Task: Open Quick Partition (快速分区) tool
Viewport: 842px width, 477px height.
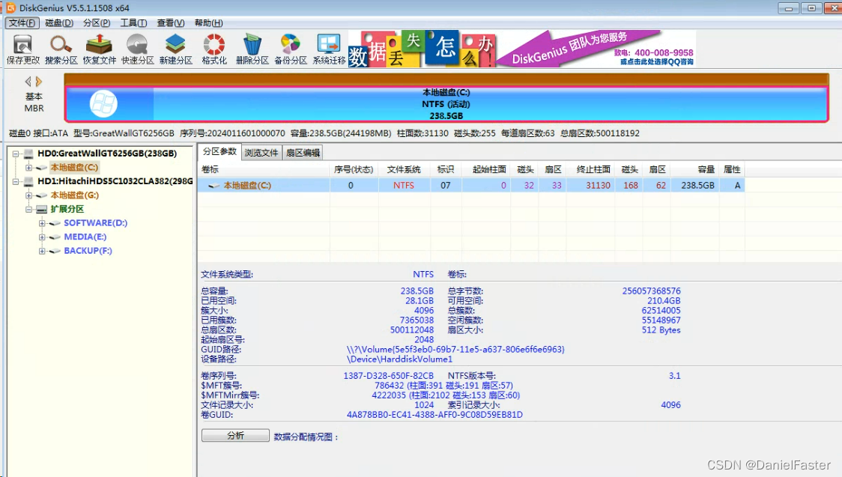Action: 138,49
